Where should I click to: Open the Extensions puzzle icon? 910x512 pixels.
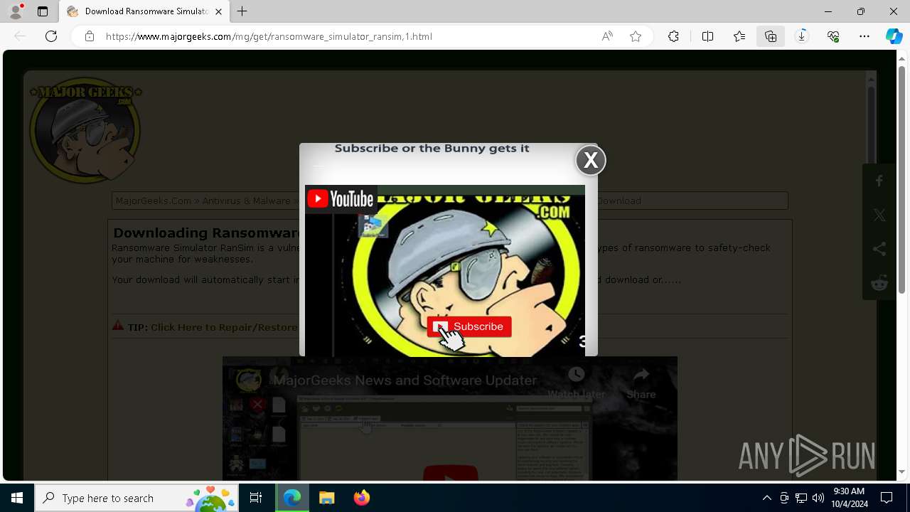pos(673,36)
